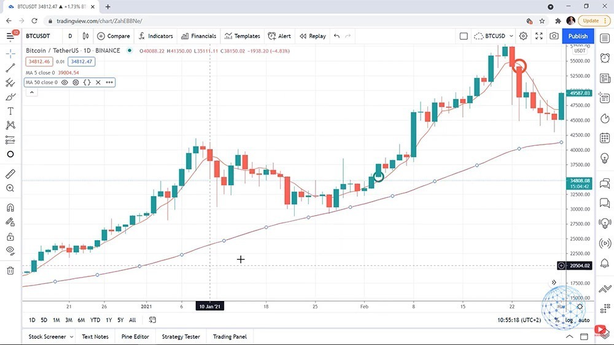Screen dimensions: 614x345
Task: Open the hamburger main menu
Action: 10,36
